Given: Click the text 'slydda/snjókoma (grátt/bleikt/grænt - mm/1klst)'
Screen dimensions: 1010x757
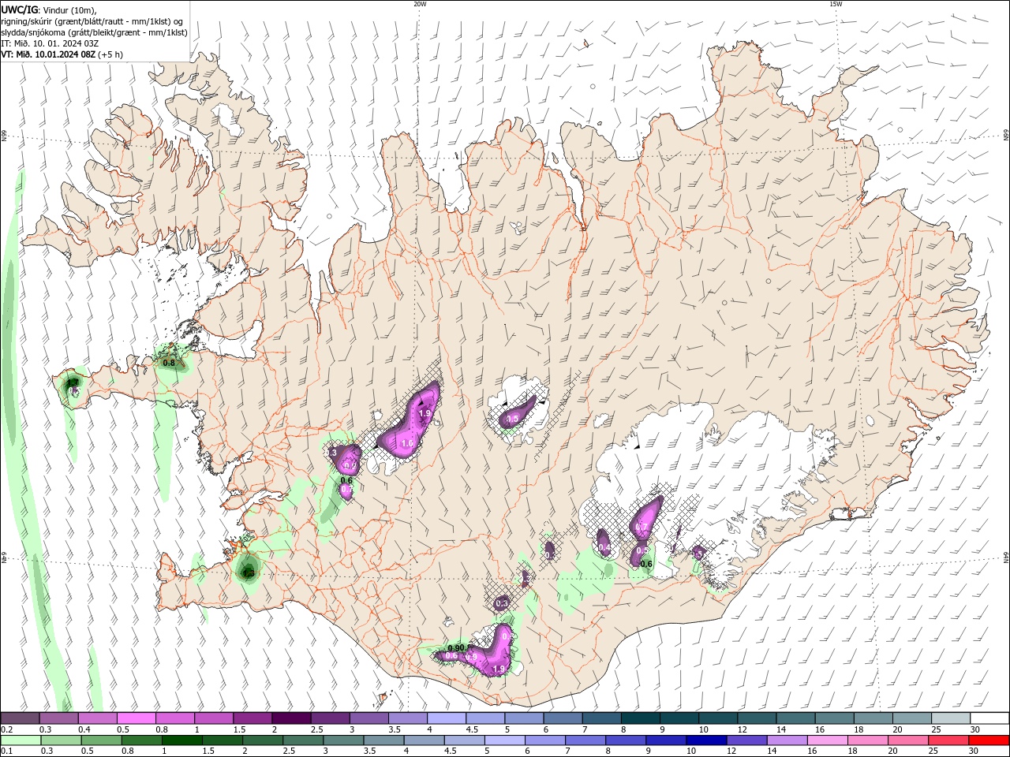Looking at the screenshot, I should (94, 32).
